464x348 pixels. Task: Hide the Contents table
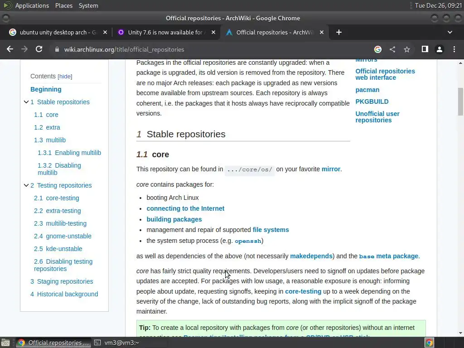[65, 76]
